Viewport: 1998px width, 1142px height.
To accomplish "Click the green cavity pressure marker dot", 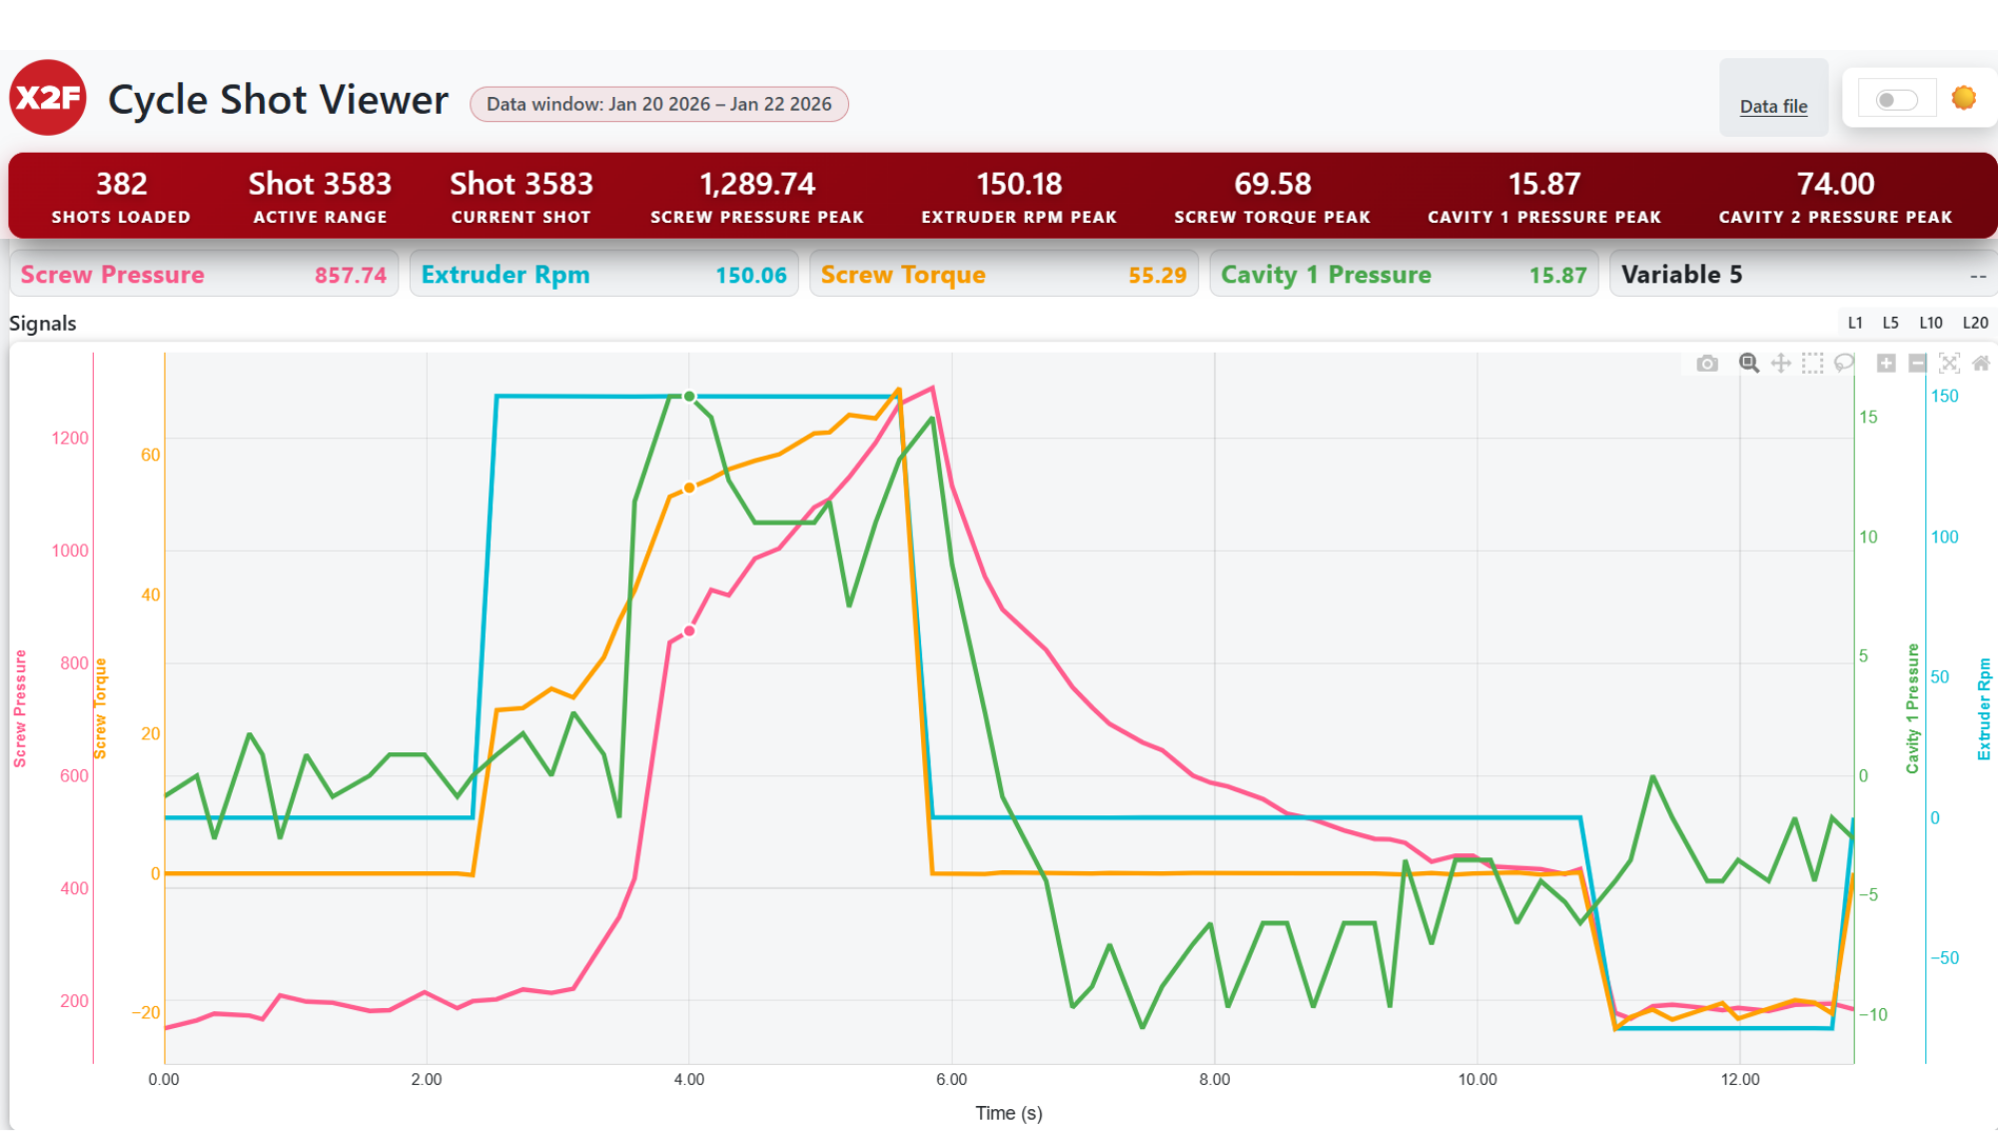I will click(x=689, y=397).
